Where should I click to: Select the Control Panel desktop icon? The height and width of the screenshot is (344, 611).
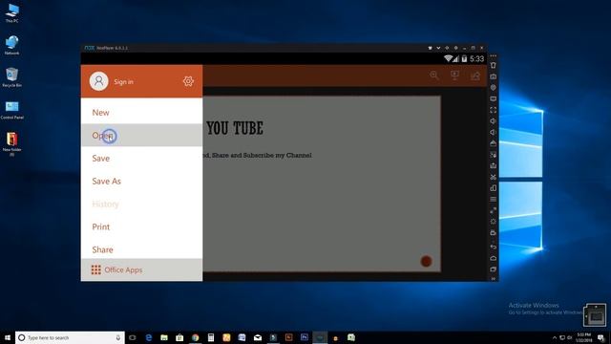click(x=12, y=110)
